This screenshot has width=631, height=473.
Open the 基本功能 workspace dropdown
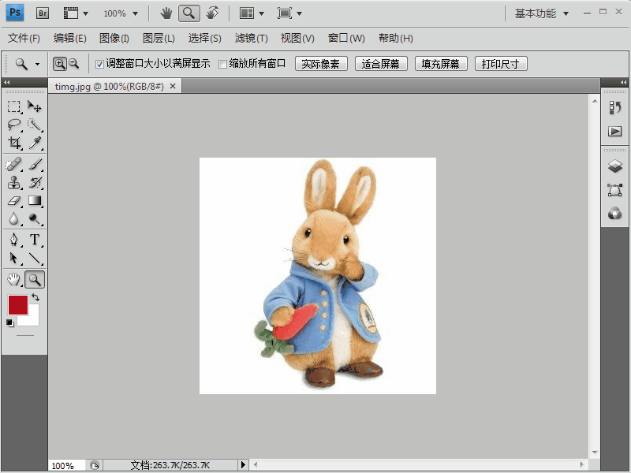coord(542,13)
